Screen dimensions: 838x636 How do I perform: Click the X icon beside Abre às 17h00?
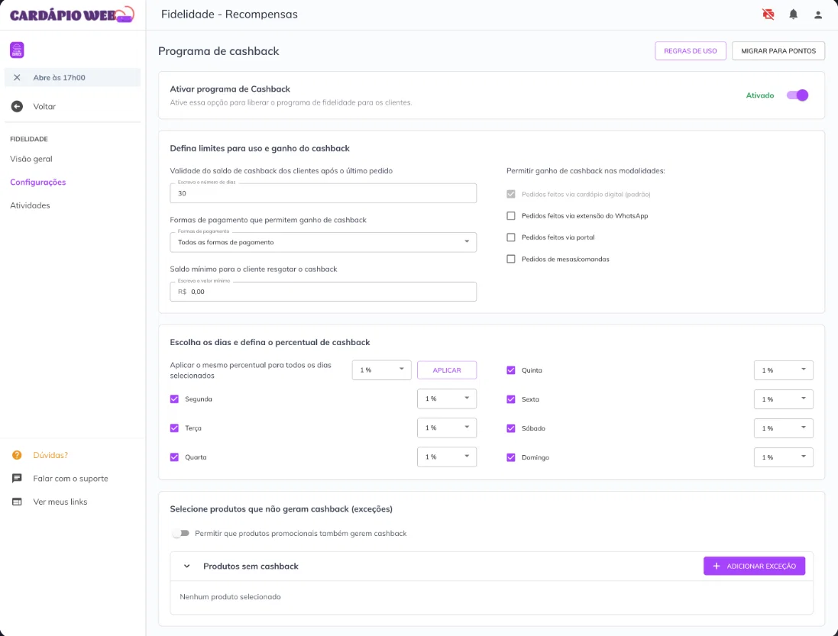17,77
